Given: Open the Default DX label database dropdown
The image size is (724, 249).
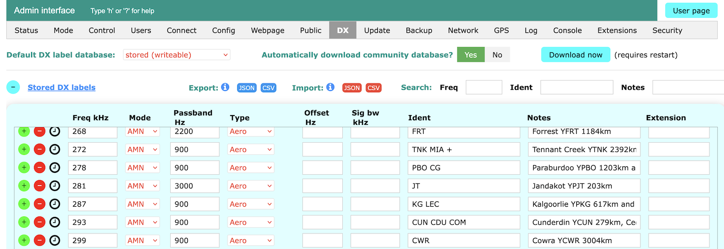Looking at the screenshot, I should (177, 55).
